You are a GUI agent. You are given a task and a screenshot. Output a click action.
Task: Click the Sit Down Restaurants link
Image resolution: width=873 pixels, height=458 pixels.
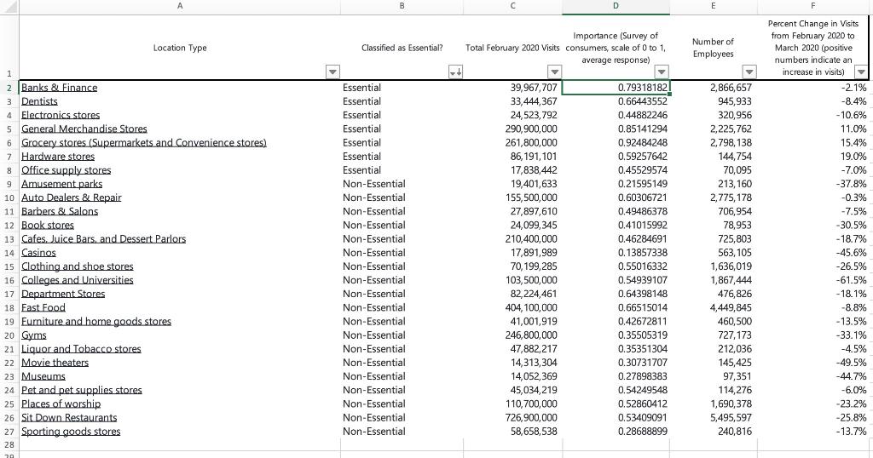(69, 417)
